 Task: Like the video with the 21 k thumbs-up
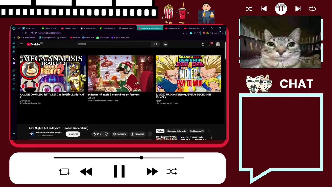click(97, 134)
